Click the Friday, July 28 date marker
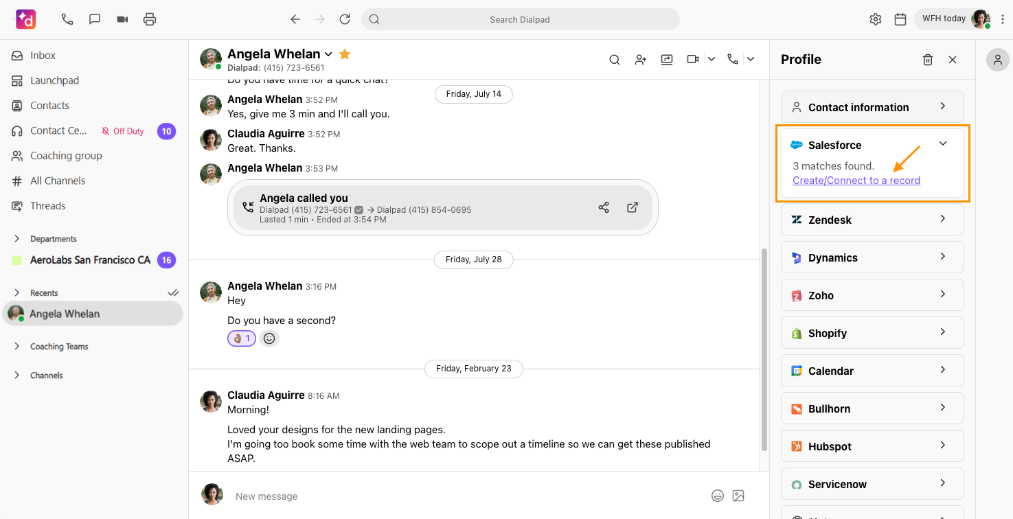 click(474, 259)
